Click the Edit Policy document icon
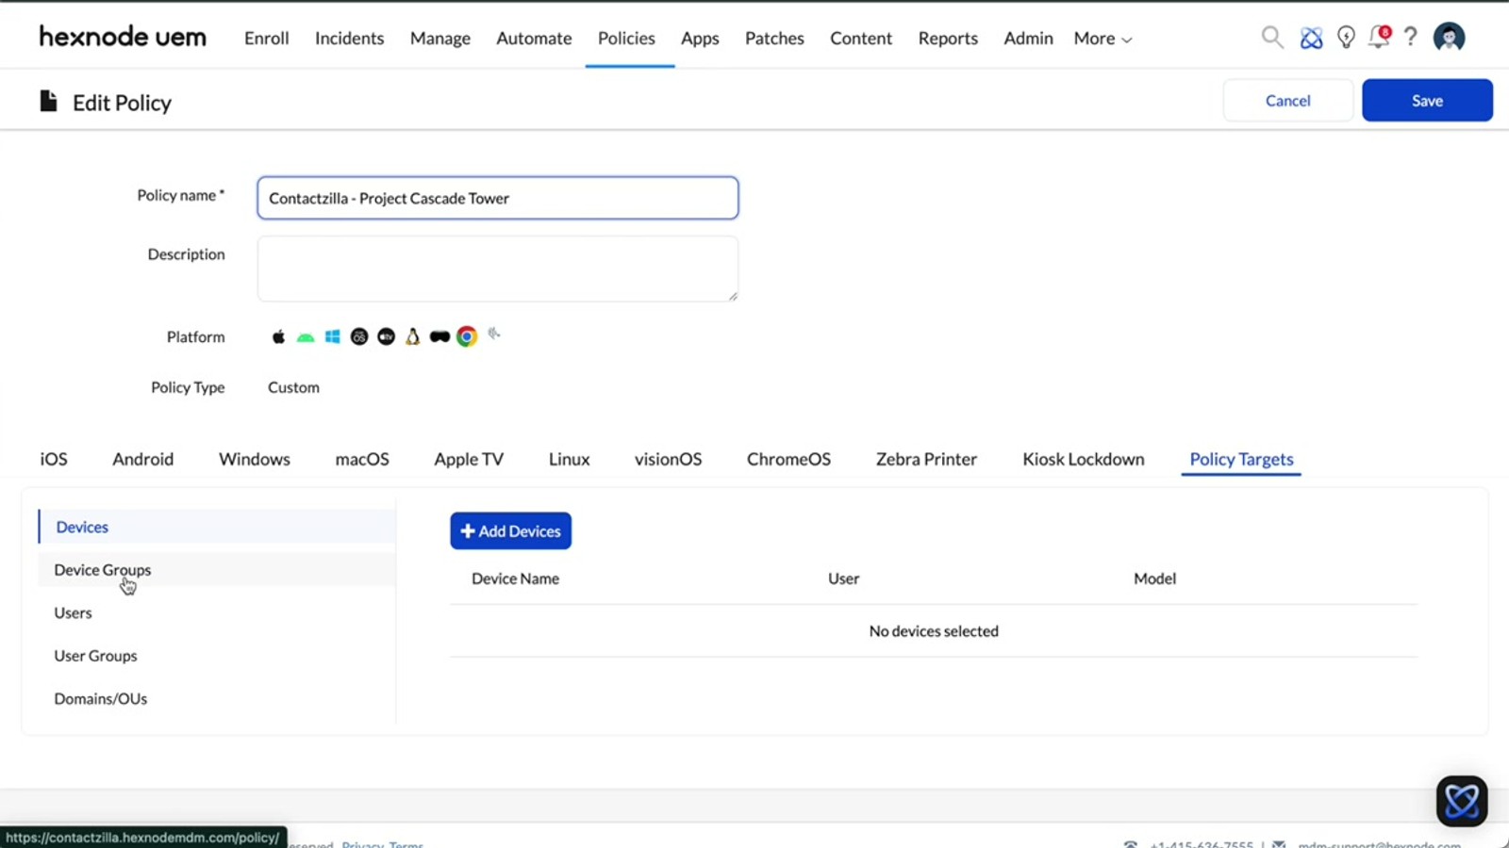 (x=49, y=101)
